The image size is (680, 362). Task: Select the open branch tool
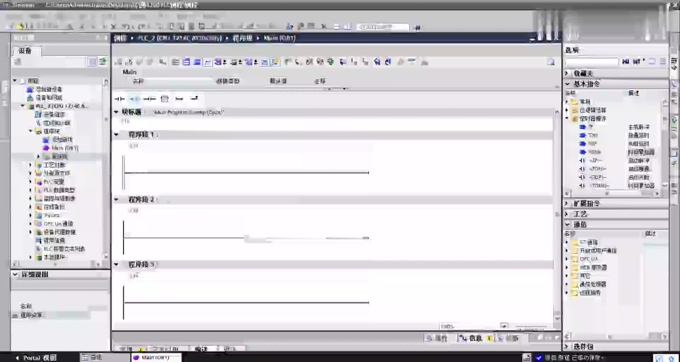pos(179,99)
